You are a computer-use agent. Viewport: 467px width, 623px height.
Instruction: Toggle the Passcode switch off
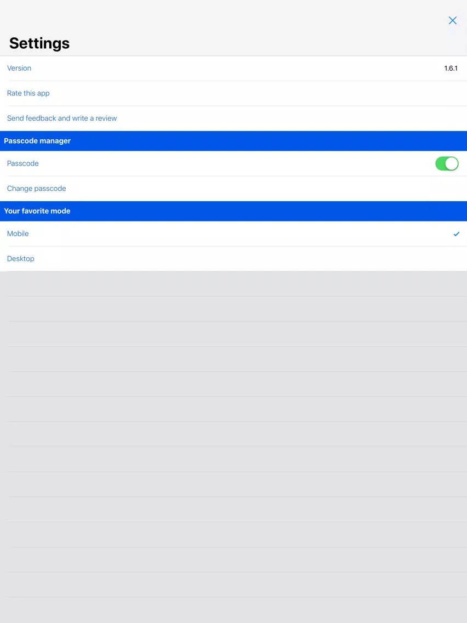[447, 163]
